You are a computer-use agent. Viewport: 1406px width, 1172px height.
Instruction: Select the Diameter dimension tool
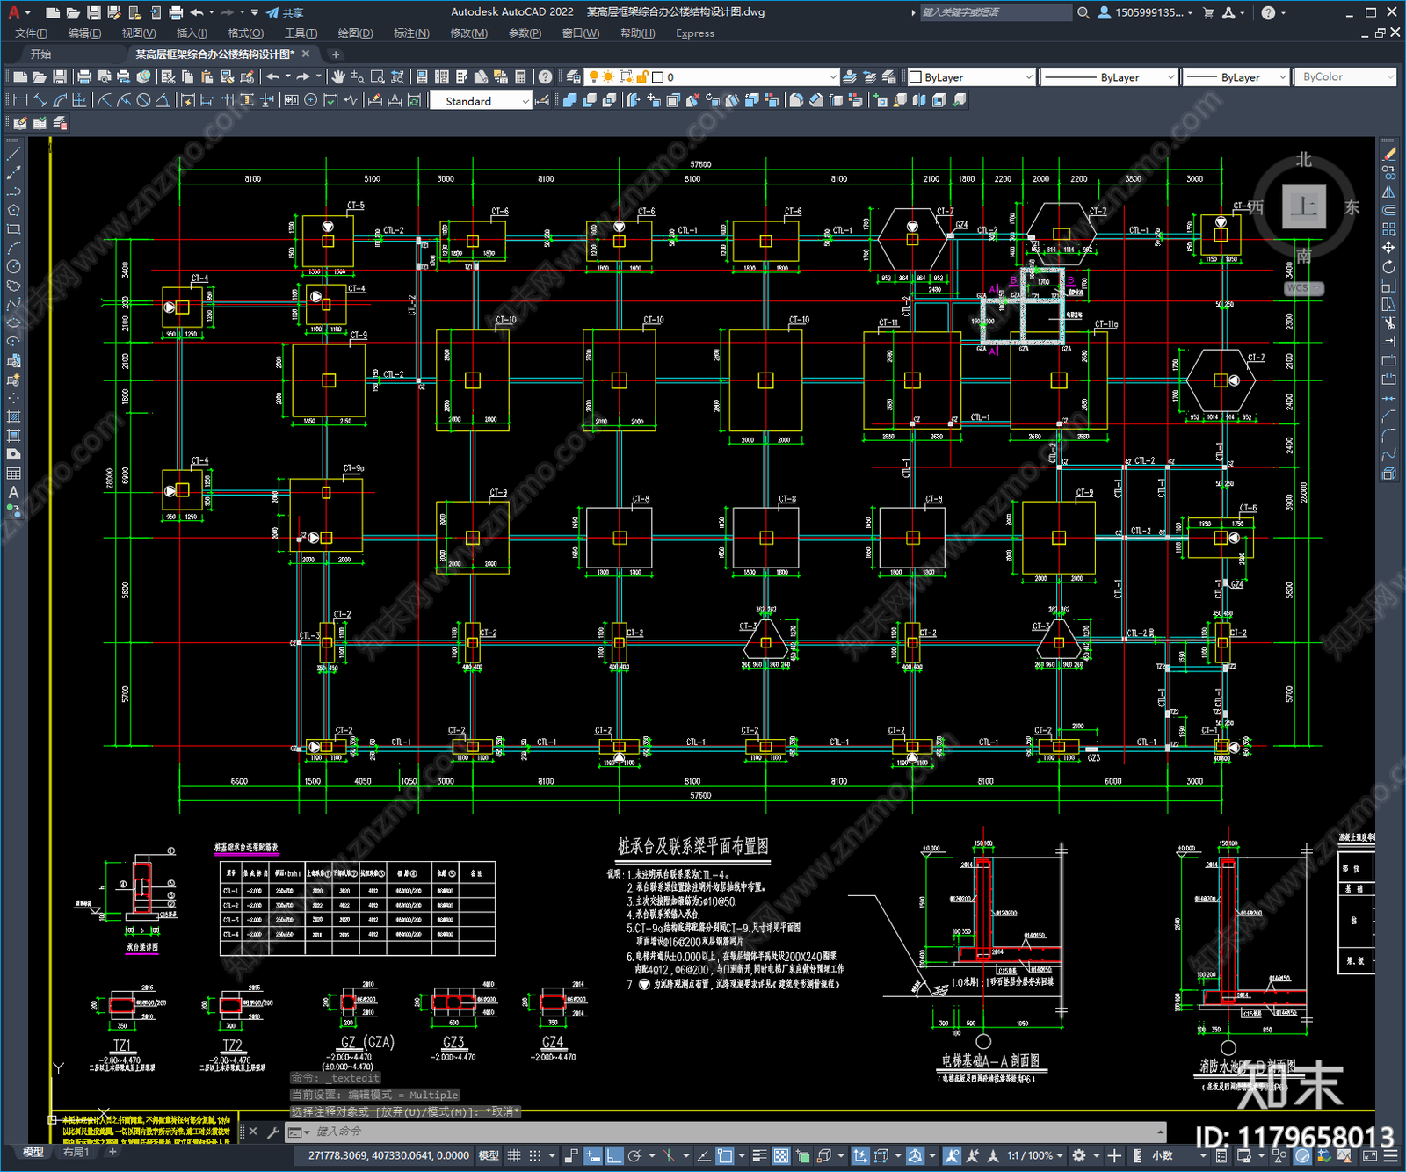point(144,100)
